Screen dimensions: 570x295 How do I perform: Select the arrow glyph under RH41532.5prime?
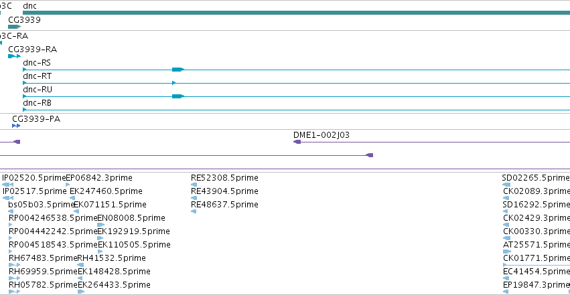[80, 265]
